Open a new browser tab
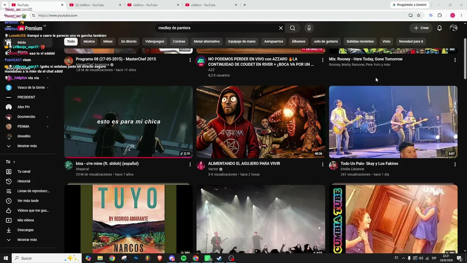Screen dimensions: 467x263 pos(244,5)
